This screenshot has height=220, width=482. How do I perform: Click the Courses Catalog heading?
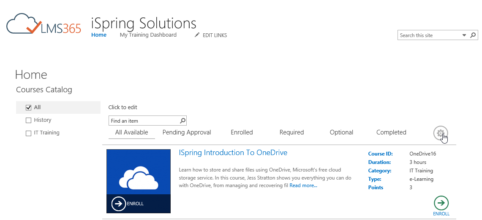[x=44, y=90]
